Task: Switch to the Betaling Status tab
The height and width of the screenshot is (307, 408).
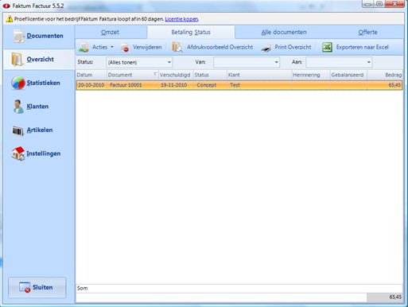Action: 191,33
